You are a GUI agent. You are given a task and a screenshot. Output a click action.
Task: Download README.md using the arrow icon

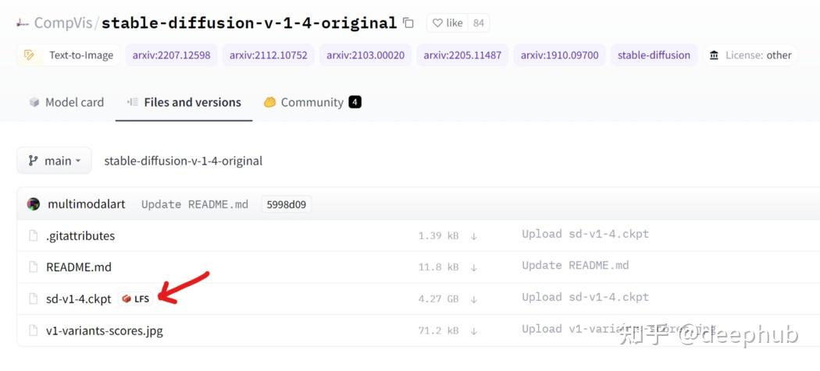(473, 267)
